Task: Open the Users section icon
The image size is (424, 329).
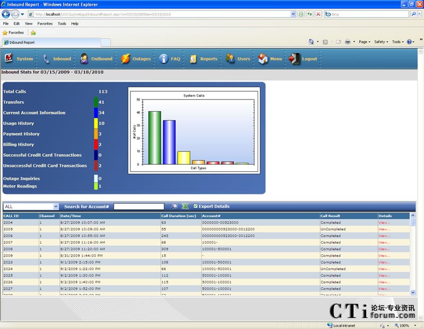Action: coord(230,59)
